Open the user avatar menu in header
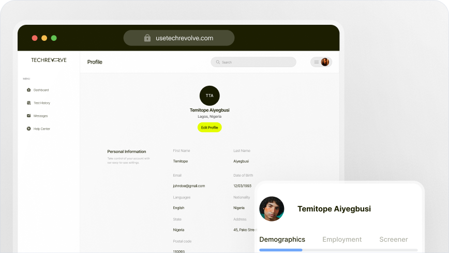The height and width of the screenshot is (253, 449). click(325, 62)
